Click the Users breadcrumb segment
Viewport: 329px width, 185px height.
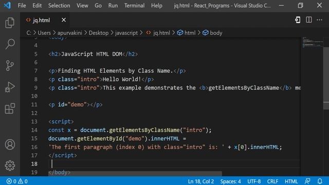click(44, 33)
